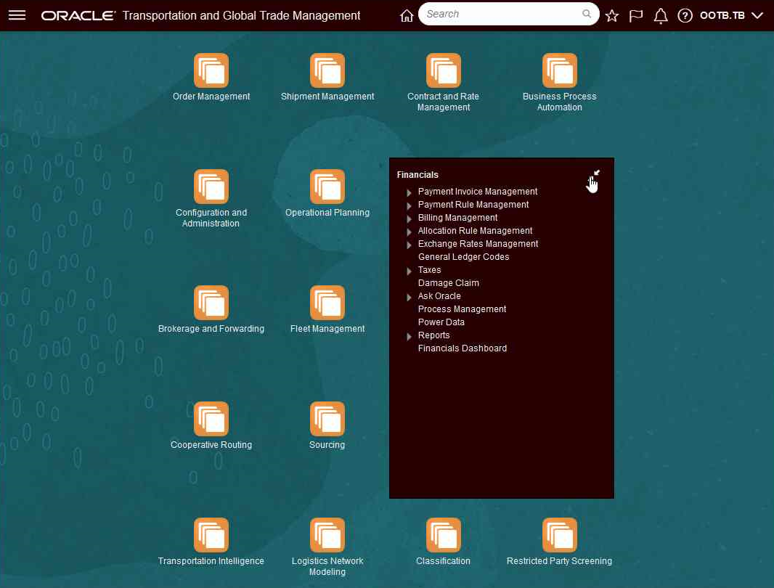Viewport: 774px width, 588px height.
Task: Click the Financials panel title
Action: click(417, 175)
